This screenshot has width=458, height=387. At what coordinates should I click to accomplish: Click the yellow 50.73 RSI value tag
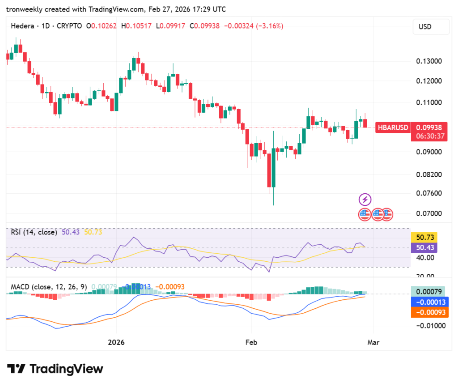(424, 237)
